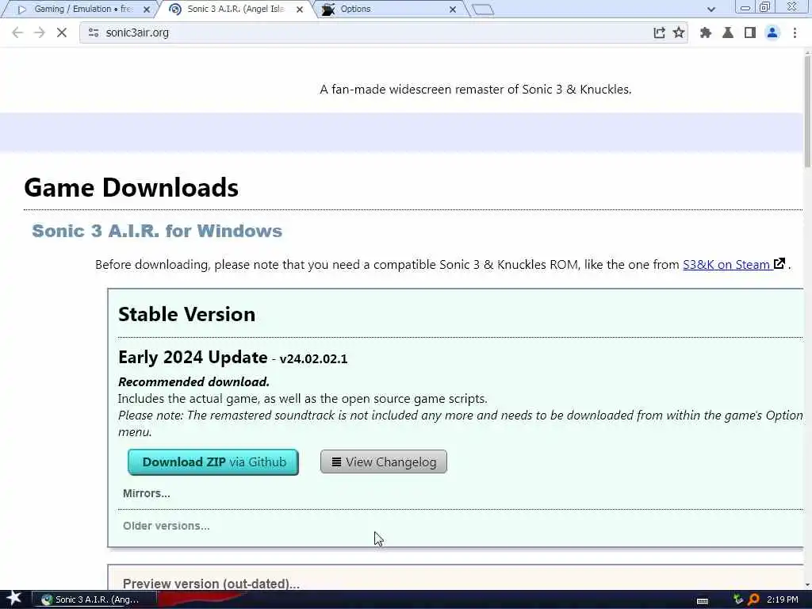Screen dimensions: 812x609
Task: Click the green network tray icon
Action: (738, 599)
